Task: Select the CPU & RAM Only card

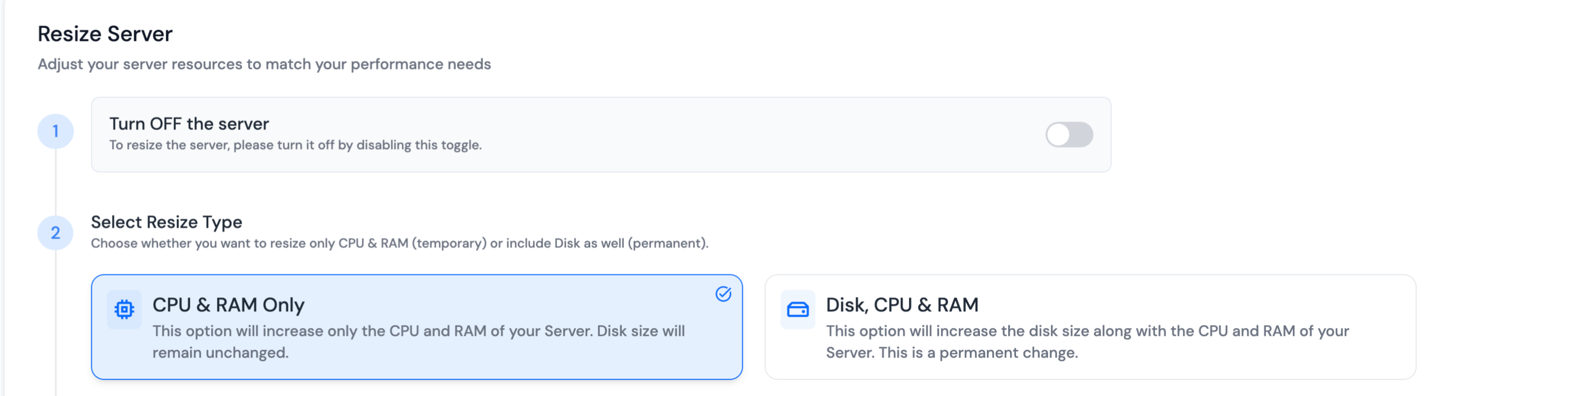Action: point(417,327)
